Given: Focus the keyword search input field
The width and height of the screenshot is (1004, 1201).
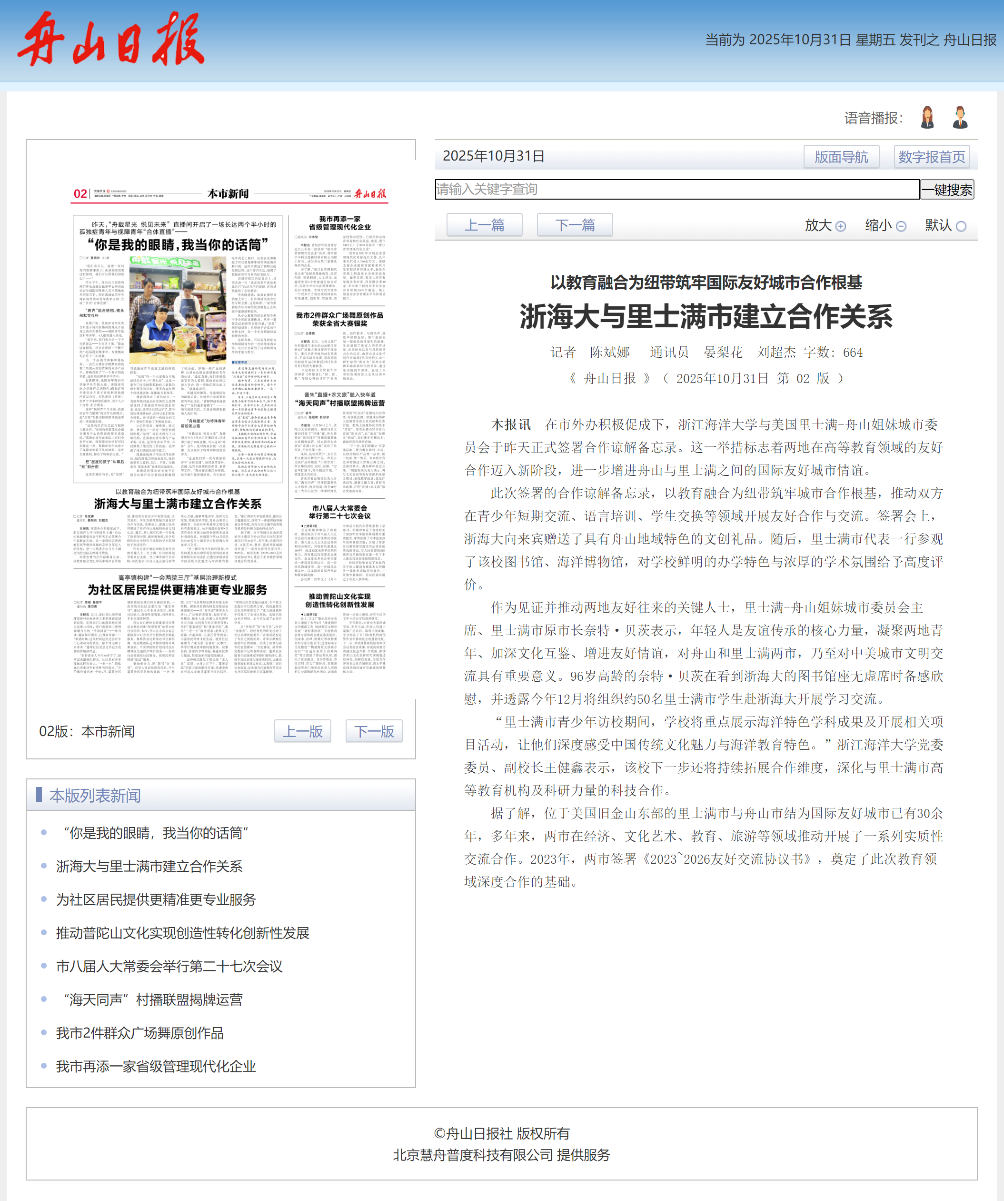Looking at the screenshot, I should pyautogui.click(x=676, y=189).
